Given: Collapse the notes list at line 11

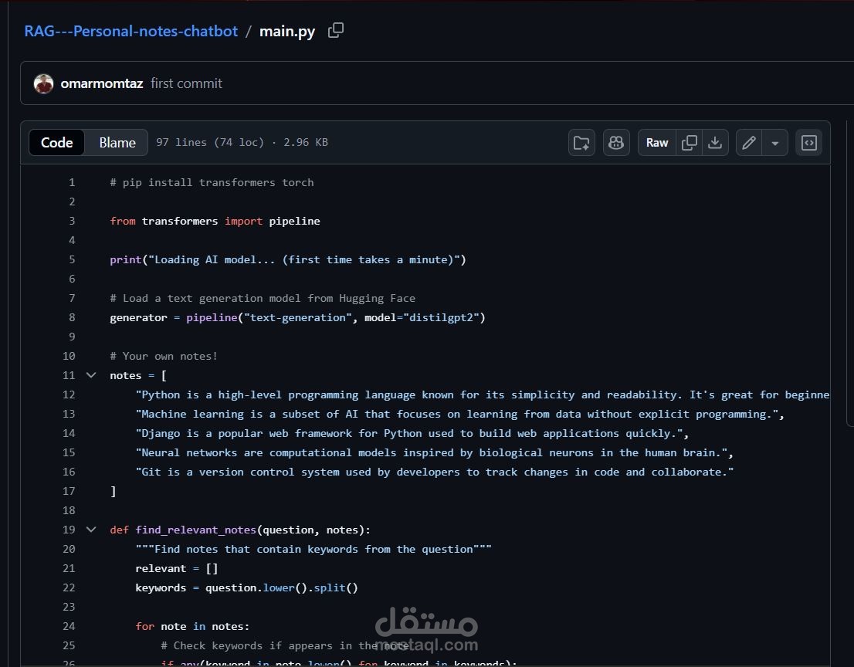Looking at the screenshot, I should point(91,375).
